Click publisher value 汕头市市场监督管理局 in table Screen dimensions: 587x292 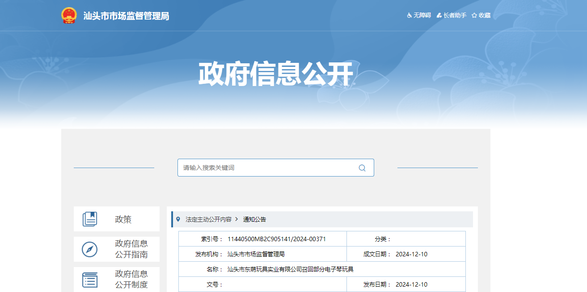(256, 254)
